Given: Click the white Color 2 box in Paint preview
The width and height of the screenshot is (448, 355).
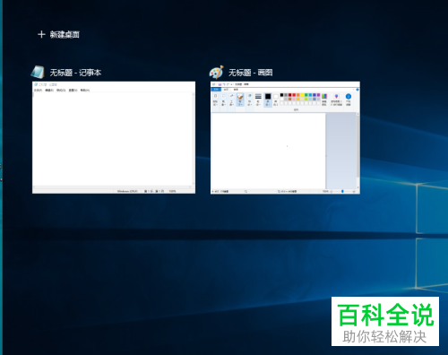Looking at the screenshot, I should 276,97.
